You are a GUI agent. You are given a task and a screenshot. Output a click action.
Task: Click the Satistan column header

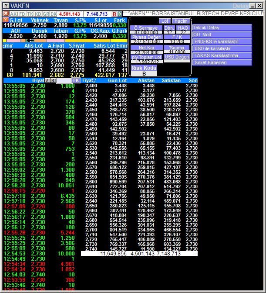[x=172, y=80]
